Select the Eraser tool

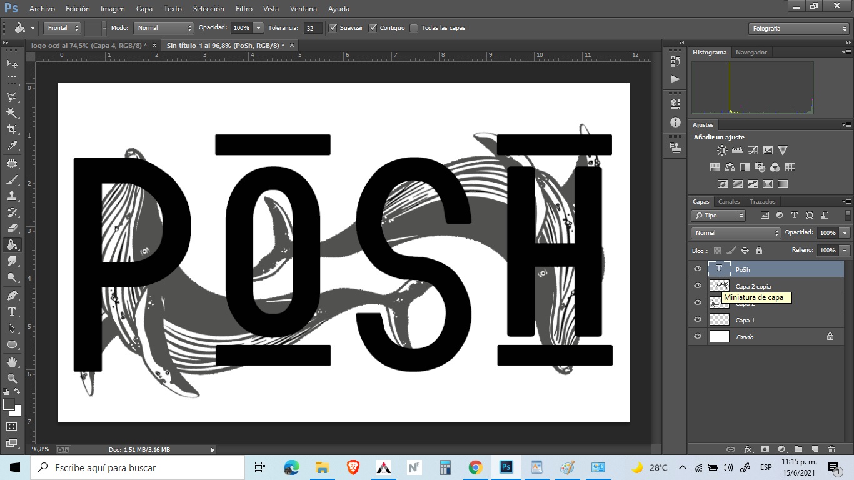point(12,229)
